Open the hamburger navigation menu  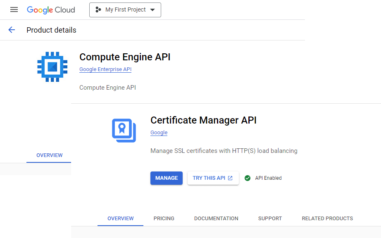(14, 10)
